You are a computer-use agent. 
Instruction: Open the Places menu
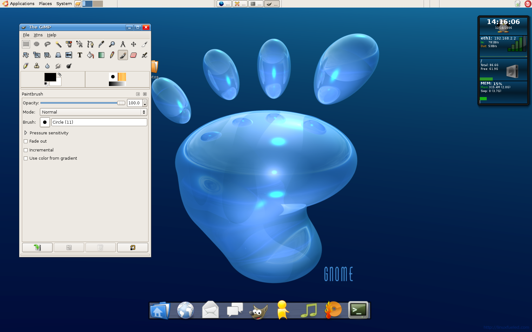coord(45,4)
